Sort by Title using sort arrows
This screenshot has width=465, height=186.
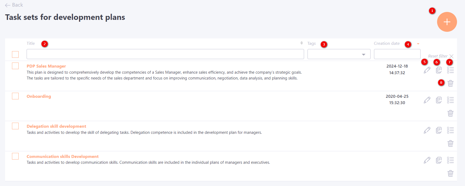click(301, 43)
